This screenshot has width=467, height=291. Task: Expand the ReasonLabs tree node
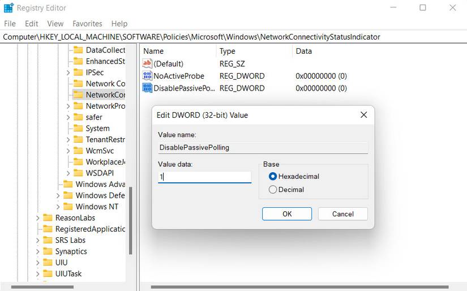38,218
